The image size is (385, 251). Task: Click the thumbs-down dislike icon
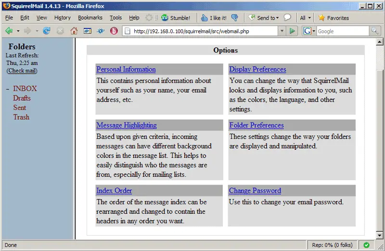click(x=235, y=17)
